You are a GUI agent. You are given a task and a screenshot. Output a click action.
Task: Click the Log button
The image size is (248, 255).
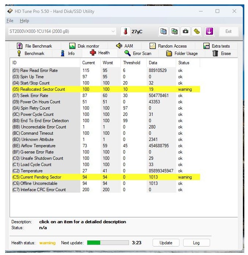[196, 243]
